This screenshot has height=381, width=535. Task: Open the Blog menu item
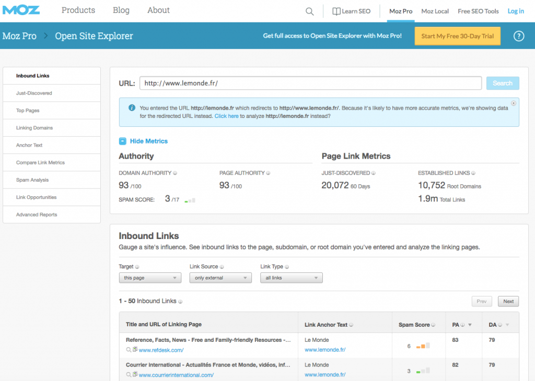(121, 10)
